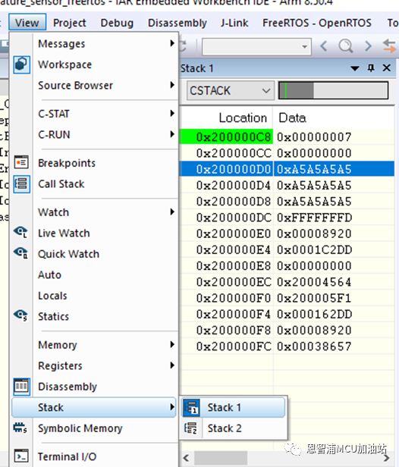Image resolution: width=399 pixels, height=467 pixels.
Task: Select stack row 0x200000F4
Action: click(x=287, y=314)
